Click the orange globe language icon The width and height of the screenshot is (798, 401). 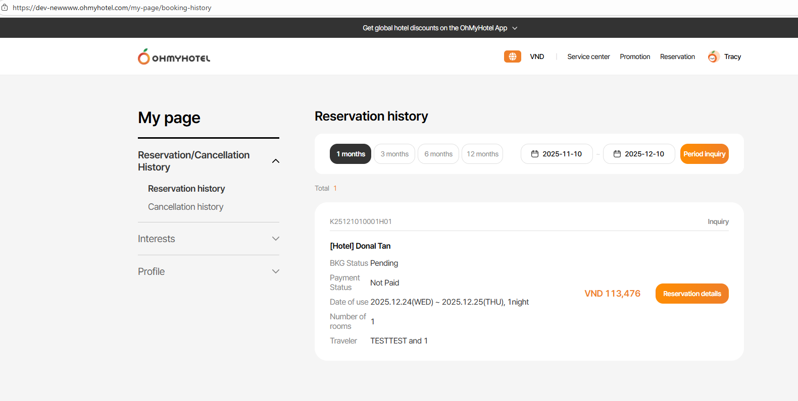pos(512,56)
